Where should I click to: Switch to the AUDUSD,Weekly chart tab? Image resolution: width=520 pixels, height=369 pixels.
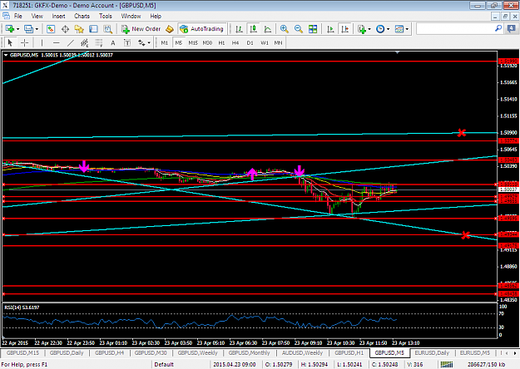click(302, 352)
